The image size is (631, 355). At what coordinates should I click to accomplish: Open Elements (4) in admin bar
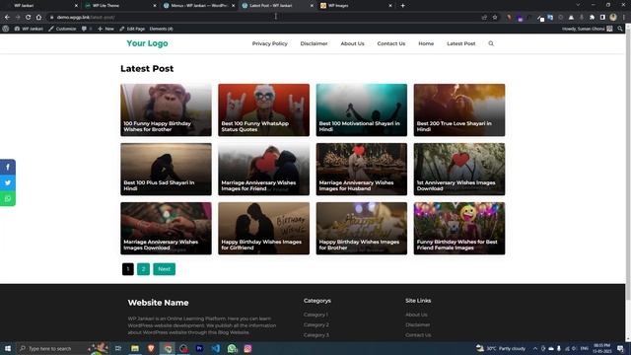(x=161, y=29)
